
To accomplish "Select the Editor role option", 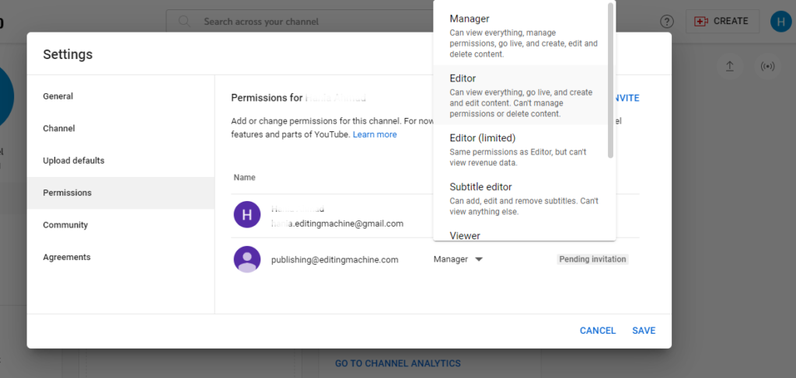I will click(520, 95).
